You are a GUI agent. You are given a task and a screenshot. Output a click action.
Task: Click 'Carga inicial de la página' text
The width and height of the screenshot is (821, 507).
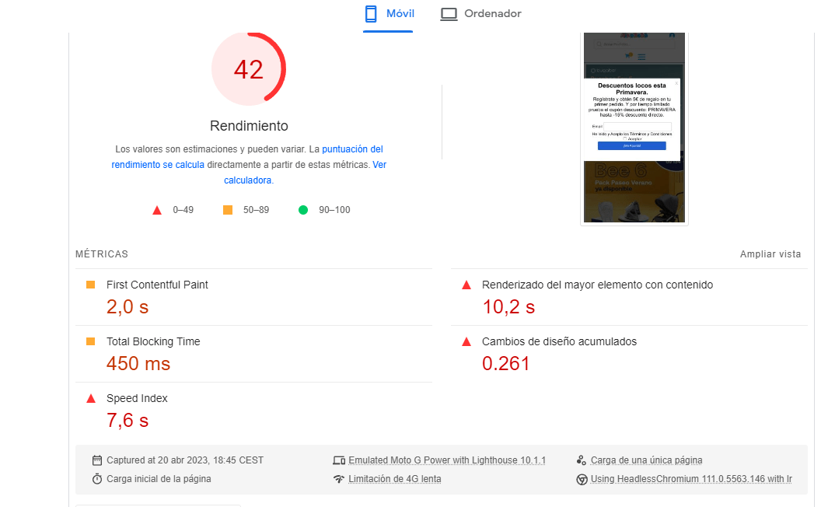[159, 479]
